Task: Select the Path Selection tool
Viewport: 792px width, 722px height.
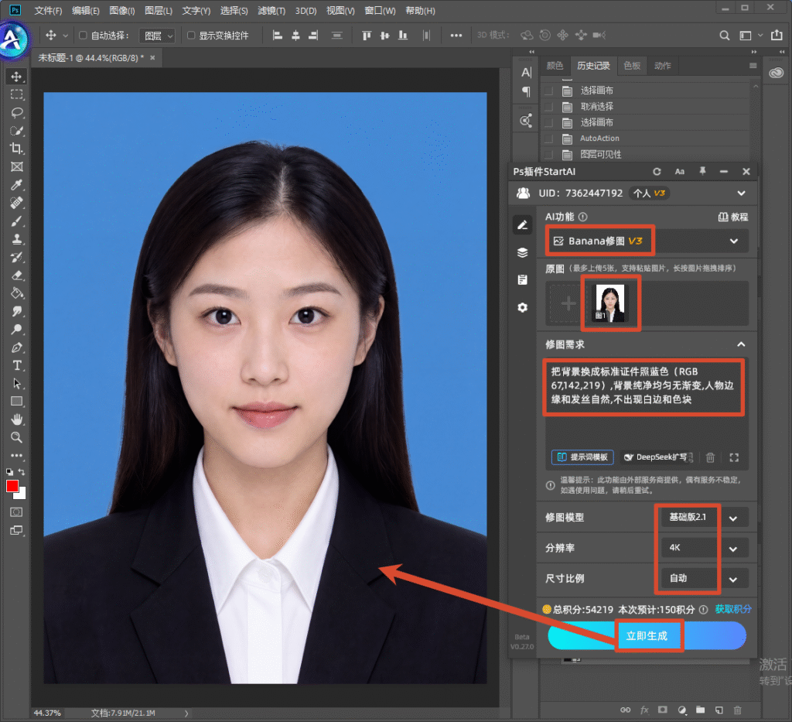Action: tap(17, 384)
